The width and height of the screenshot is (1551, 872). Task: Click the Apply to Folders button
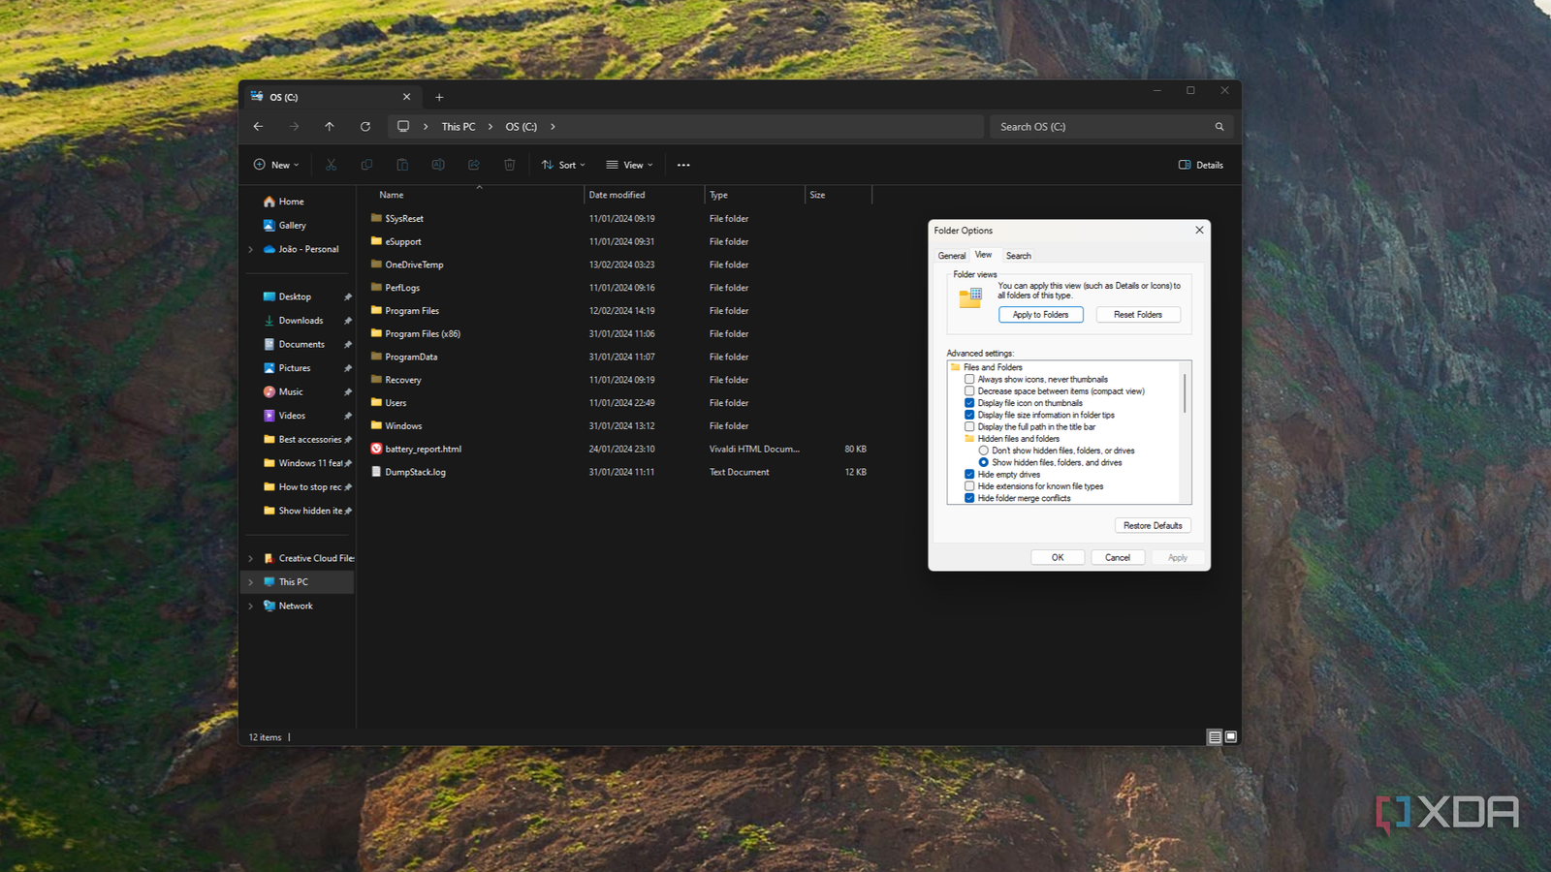click(x=1040, y=314)
